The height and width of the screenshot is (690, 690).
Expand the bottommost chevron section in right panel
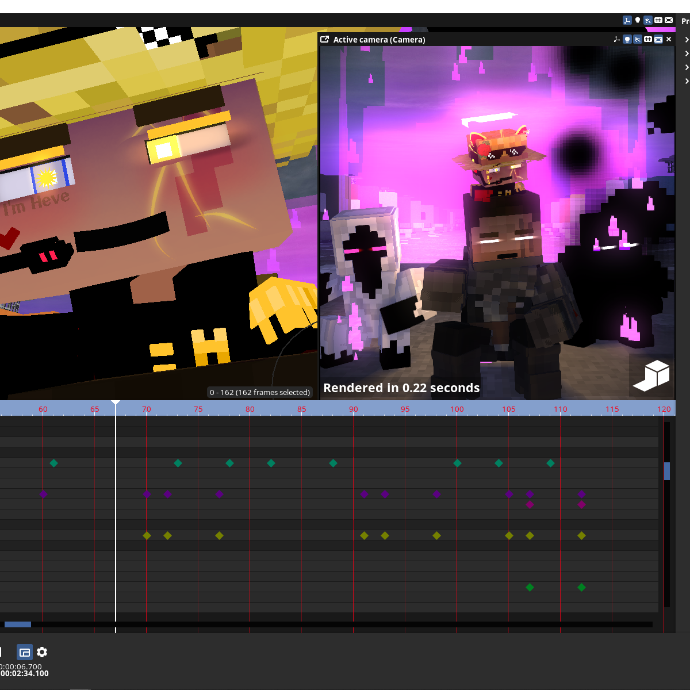687,81
